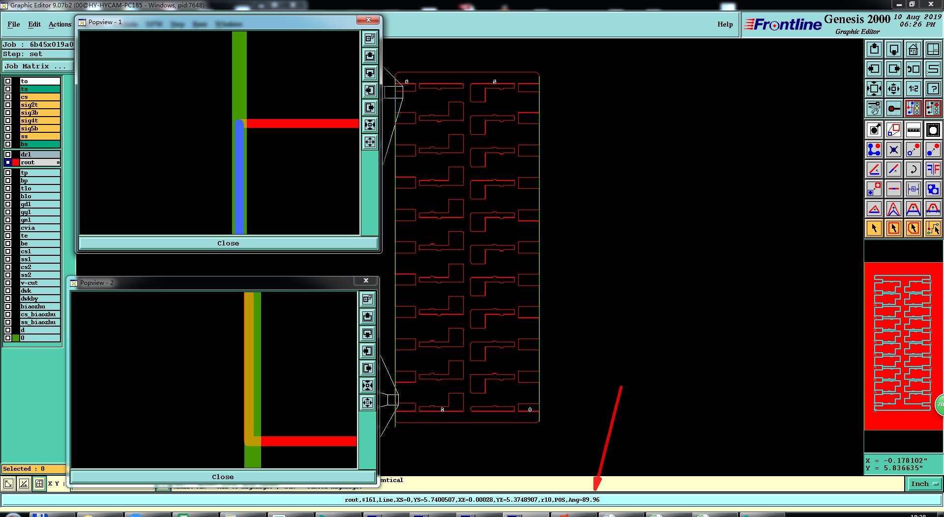Select the rotate arrow tool icon
944x517 pixels.
tap(914, 169)
